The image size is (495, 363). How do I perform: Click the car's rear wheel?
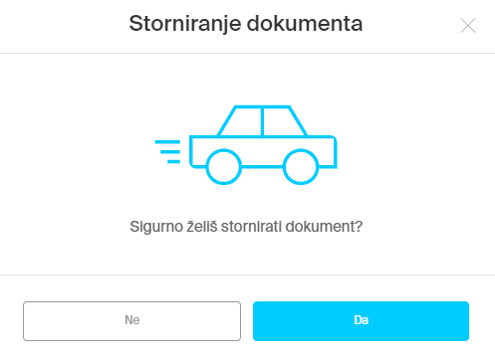click(224, 166)
